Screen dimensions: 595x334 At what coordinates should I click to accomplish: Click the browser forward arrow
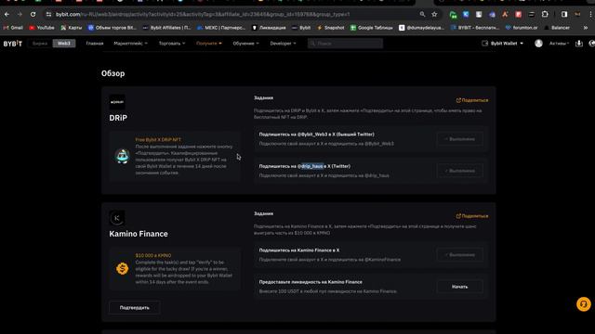(20, 15)
